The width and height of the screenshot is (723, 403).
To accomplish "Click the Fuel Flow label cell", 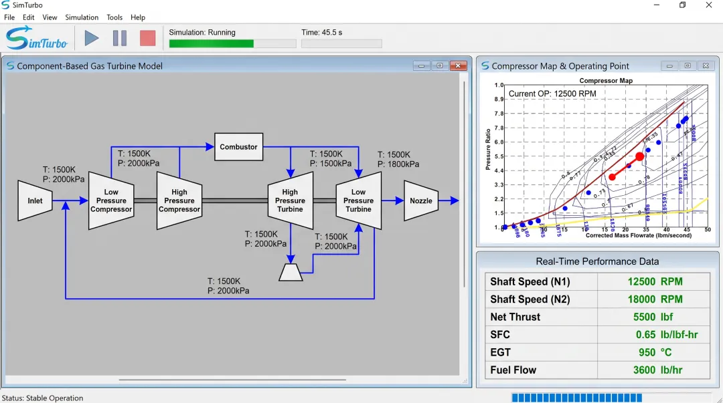I will [x=542, y=370].
